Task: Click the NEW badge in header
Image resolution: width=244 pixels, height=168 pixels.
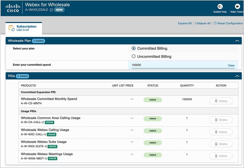Action: coord(59,10)
